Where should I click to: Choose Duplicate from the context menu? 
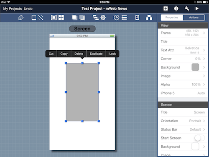point(96,54)
